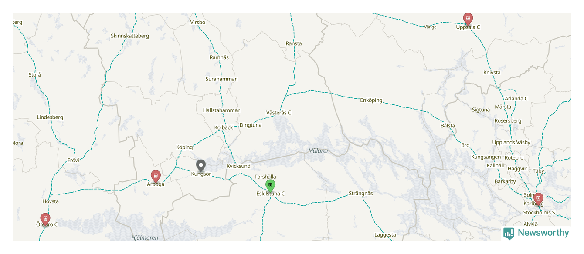Click the Skinnskatteberg place label
The width and height of the screenshot is (584, 254).
tap(130, 36)
